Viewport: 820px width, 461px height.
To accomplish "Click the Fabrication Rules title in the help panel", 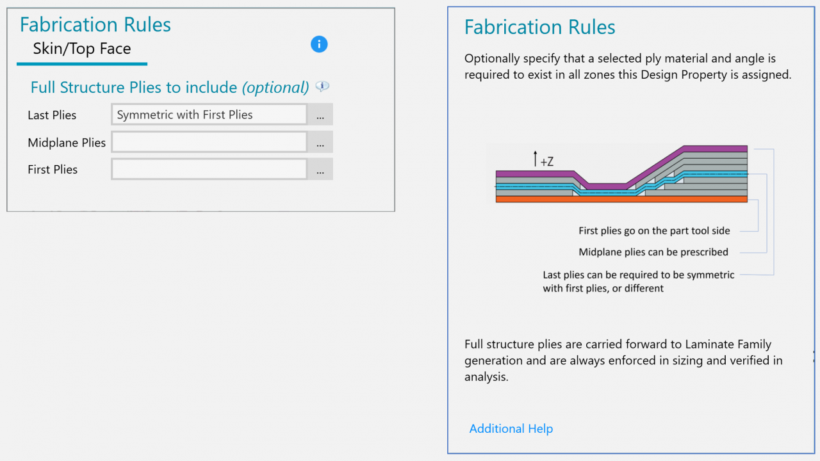I will point(539,28).
